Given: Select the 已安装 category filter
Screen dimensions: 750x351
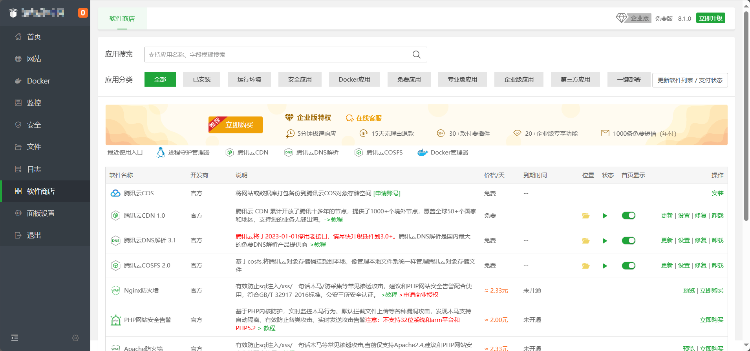Looking at the screenshot, I should pos(201,80).
